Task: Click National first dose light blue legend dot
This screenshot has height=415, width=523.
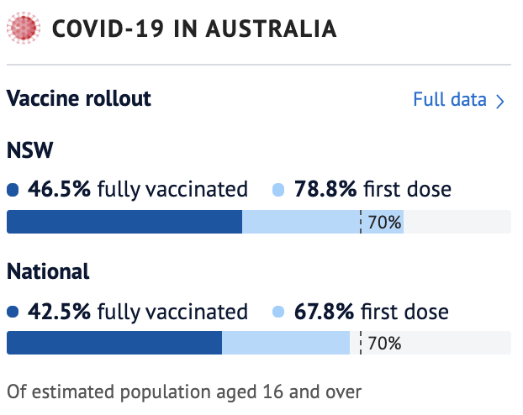Action: point(278,313)
